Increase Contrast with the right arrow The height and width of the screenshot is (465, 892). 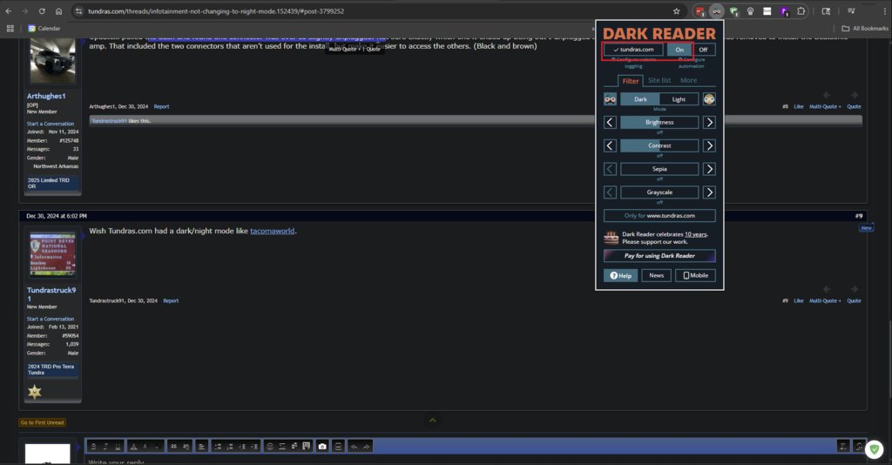tap(709, 145)
